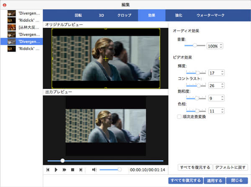Select the highlighted 'Divergen...' video item
This screenshot has width=251, height=187.
[22, 42]
